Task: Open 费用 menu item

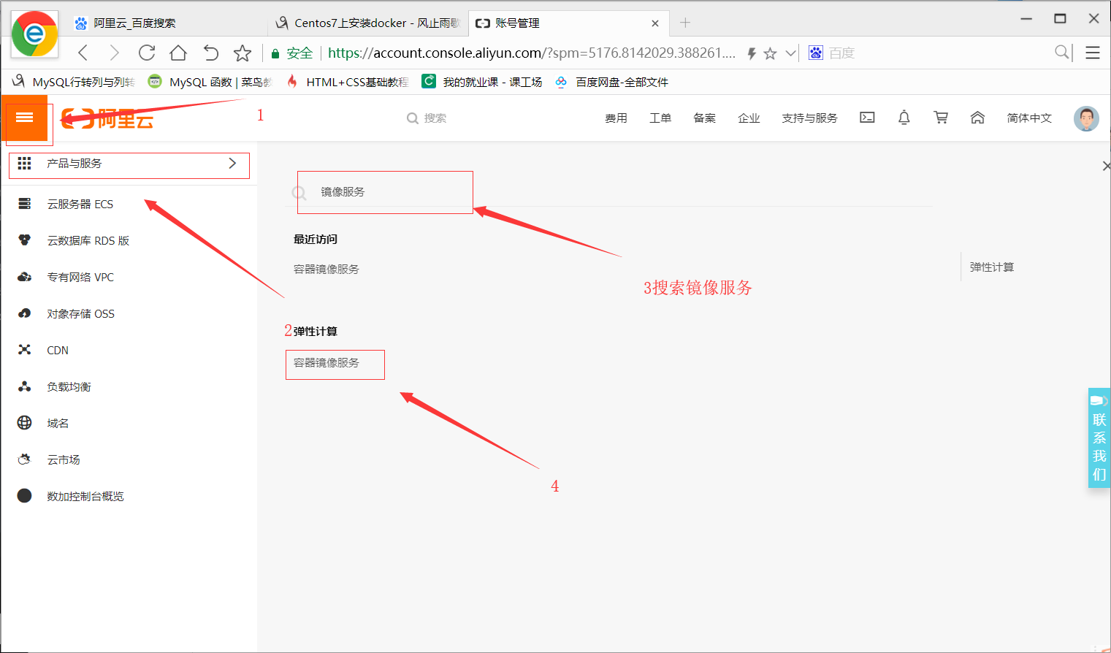Action: click(616, 118)
